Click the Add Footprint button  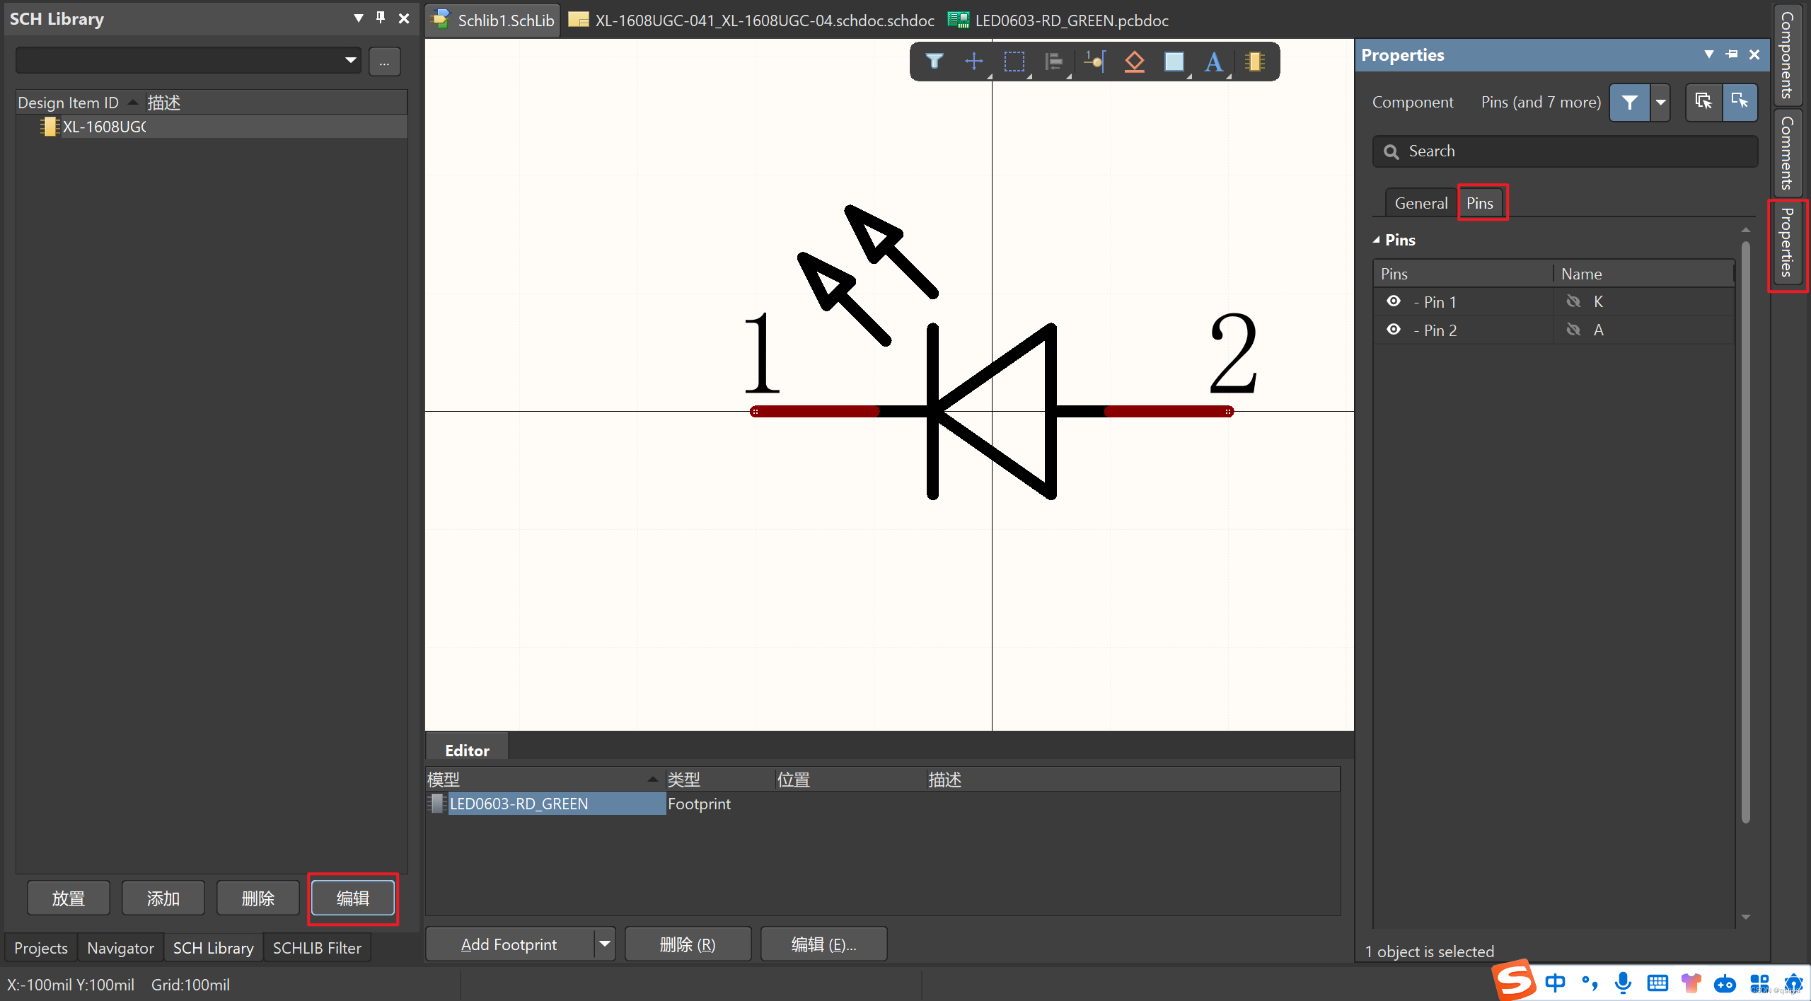point(509,944)
